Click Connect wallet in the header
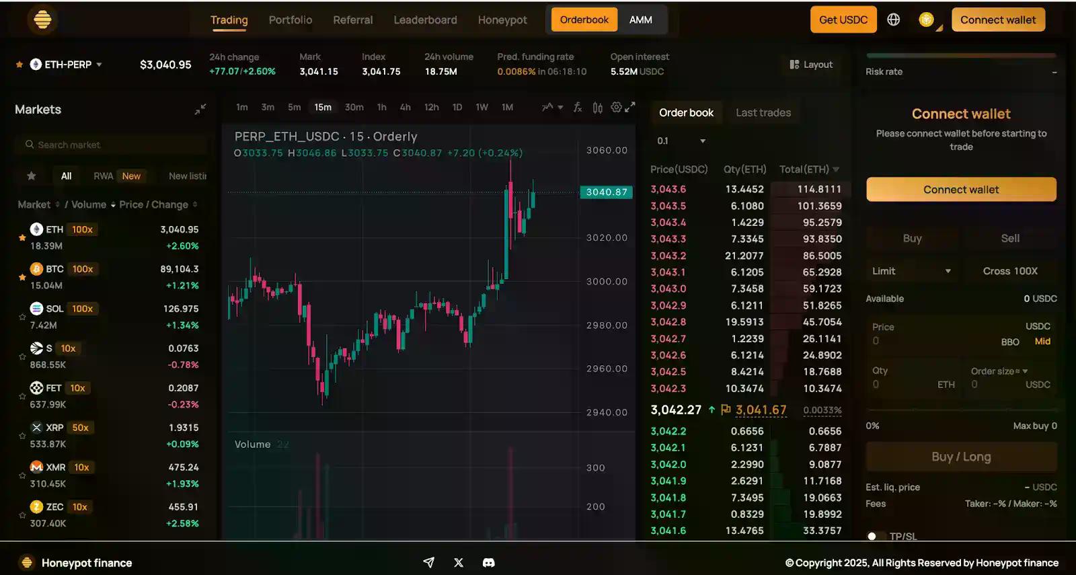Viewport: 1076px width, 575px height. click(998, 20)
